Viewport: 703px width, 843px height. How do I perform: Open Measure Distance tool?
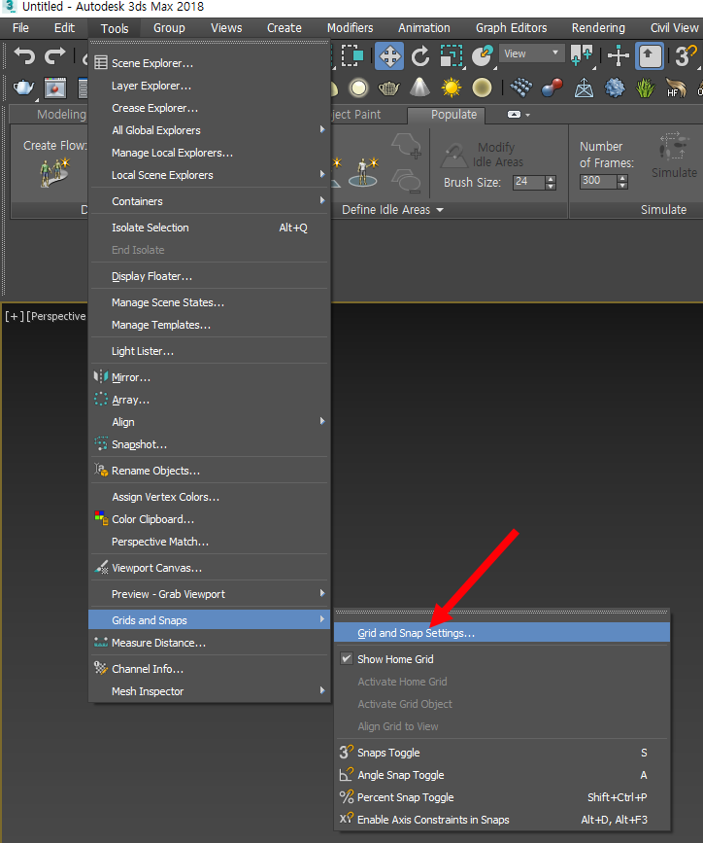tap(210, 643)
